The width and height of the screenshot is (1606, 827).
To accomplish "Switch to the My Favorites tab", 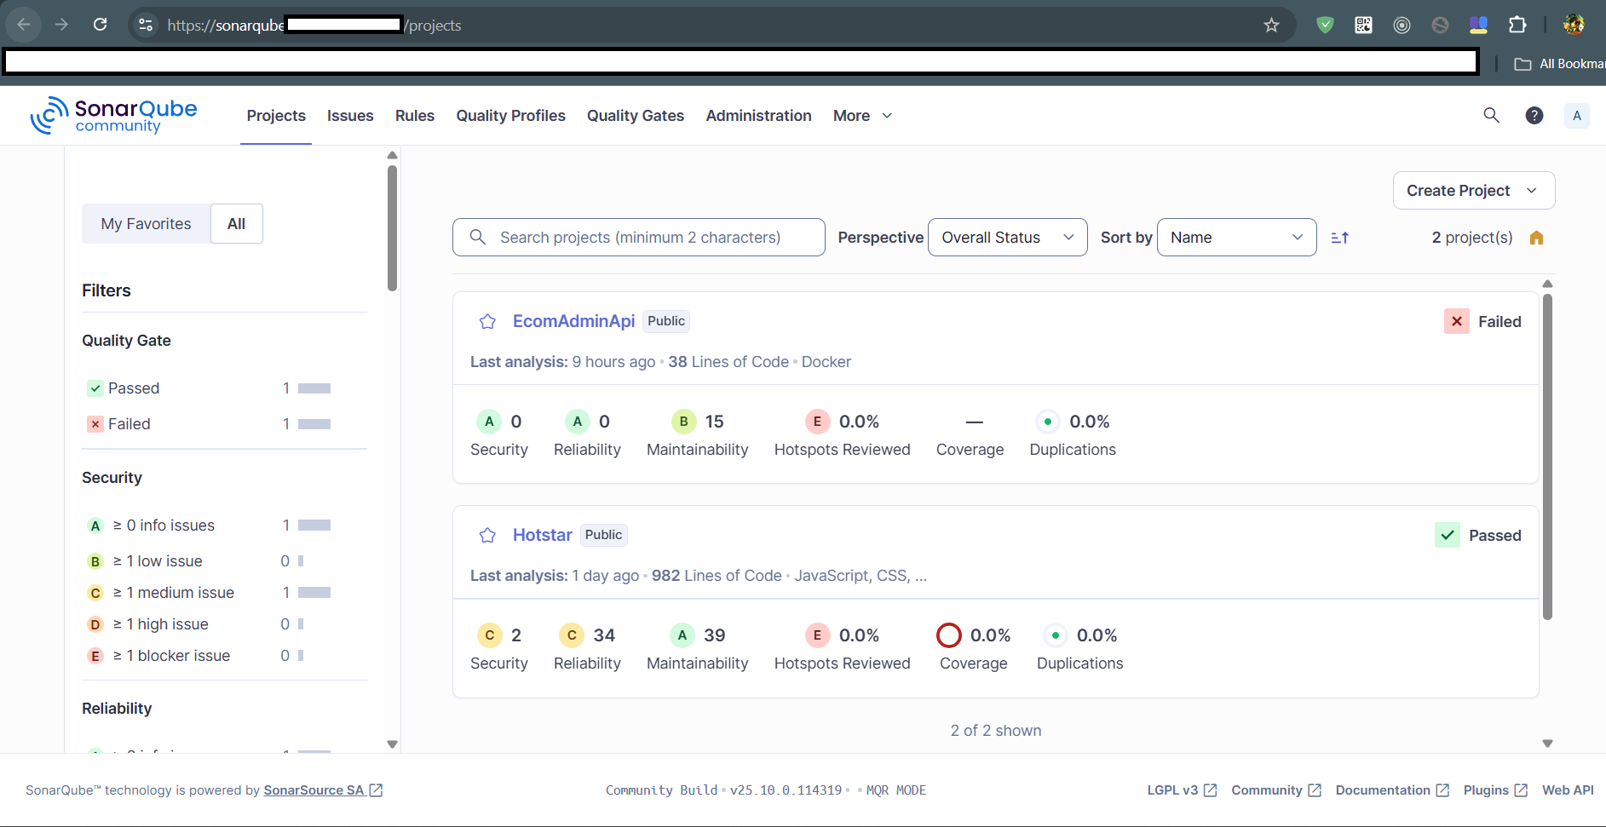I will [146, 224].
